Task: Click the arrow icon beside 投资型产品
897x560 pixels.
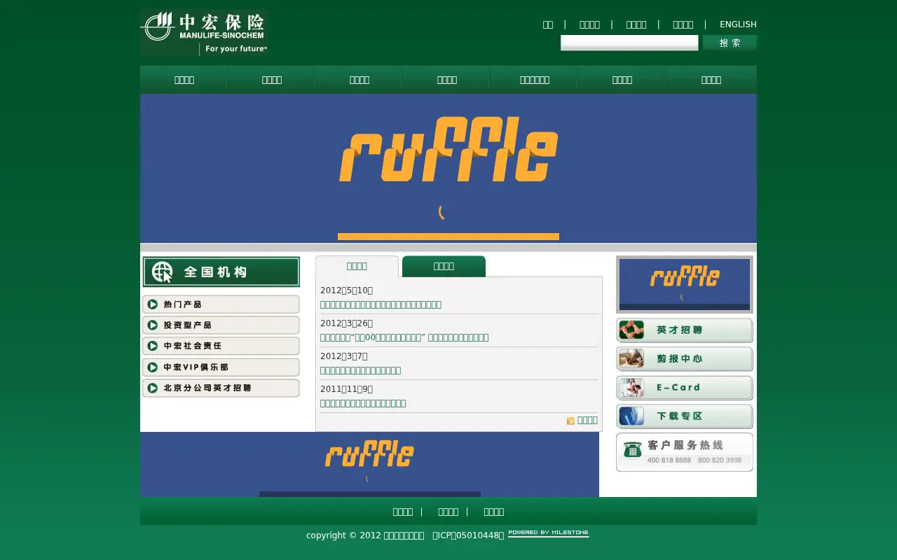Action: tap(153, 325)
